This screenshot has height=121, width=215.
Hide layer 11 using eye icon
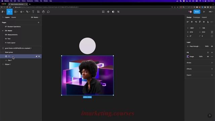click(39, 56)
